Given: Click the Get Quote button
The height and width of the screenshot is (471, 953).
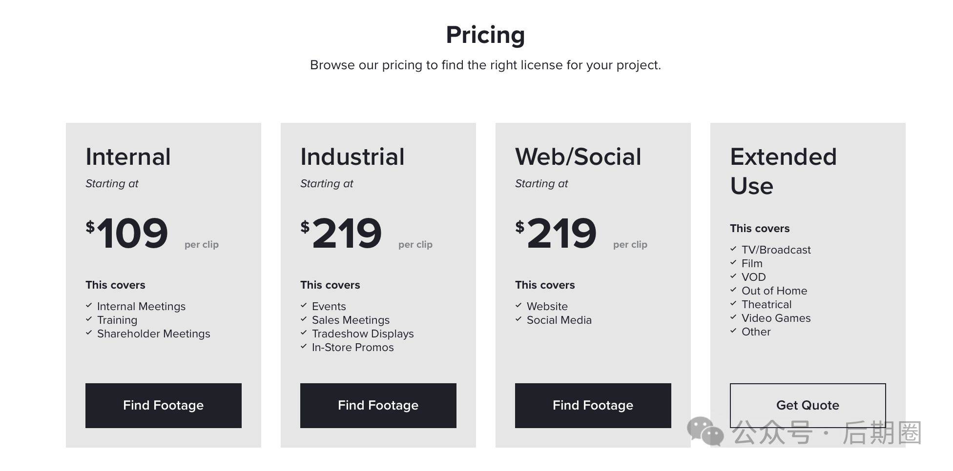Looking at the screenshot, I should point(808,405).
